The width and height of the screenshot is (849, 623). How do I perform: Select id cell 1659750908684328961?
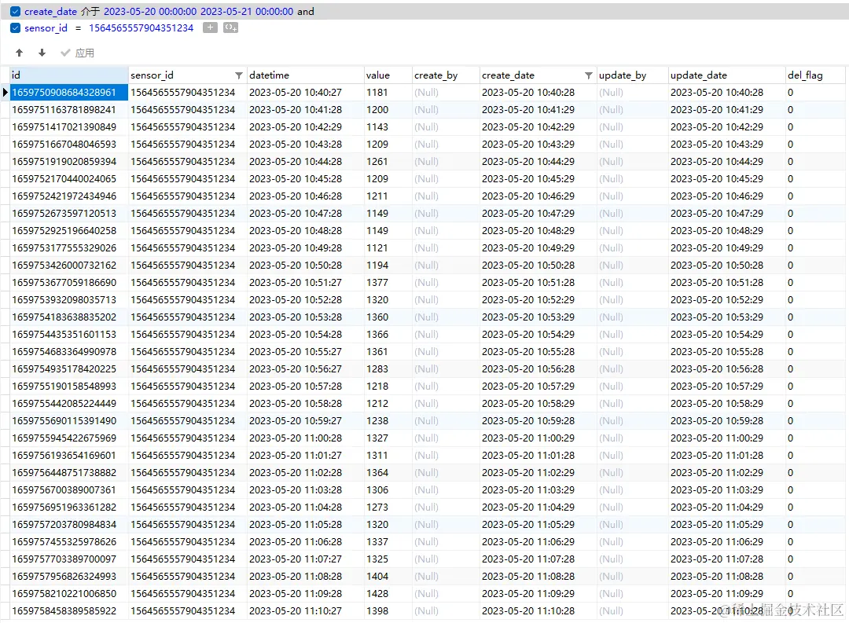click(68, 93)
